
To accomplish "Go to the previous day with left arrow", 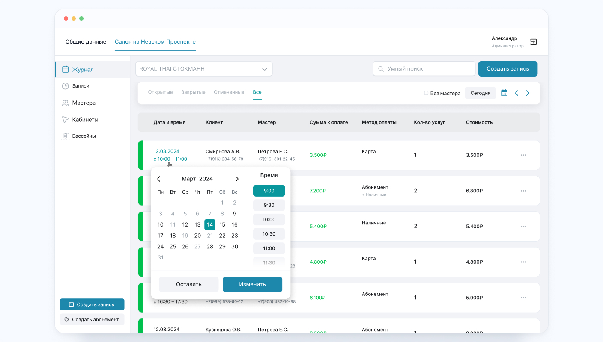I will tap(516, 93).
